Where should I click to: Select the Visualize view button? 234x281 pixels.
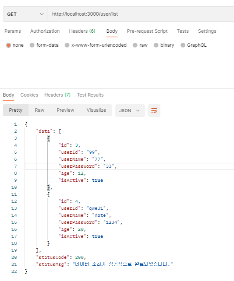pos(96,110)
